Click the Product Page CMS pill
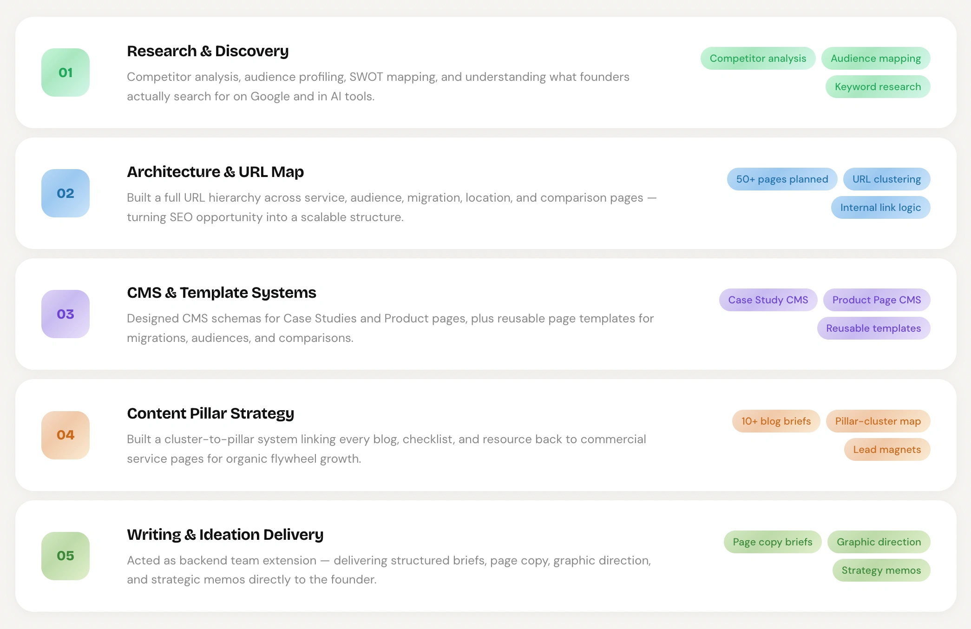The height and width of the screenshot is (629, 971). click(x=876, y=300)
